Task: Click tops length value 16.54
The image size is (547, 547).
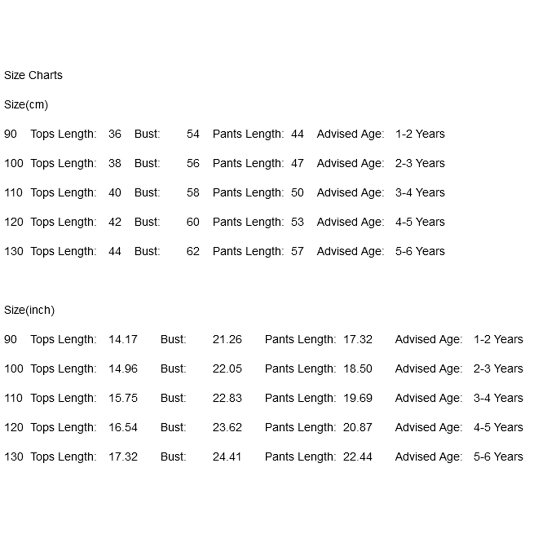Action: [123, 428]
